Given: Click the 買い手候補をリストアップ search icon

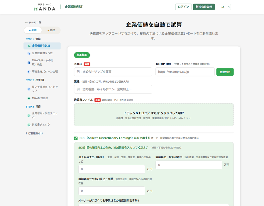Looking at the screenshot, I should (x=29, y=89).
